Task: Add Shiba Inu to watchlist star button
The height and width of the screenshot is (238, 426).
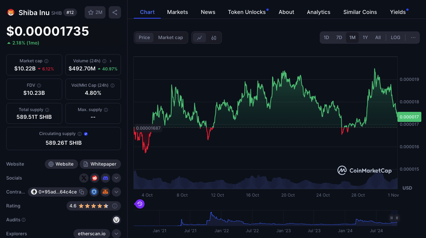Action: click(95, 12)
